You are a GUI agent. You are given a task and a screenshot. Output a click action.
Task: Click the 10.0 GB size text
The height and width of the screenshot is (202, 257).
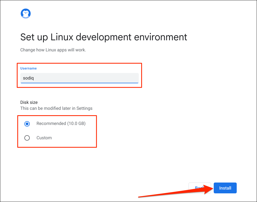click(76, 124)
